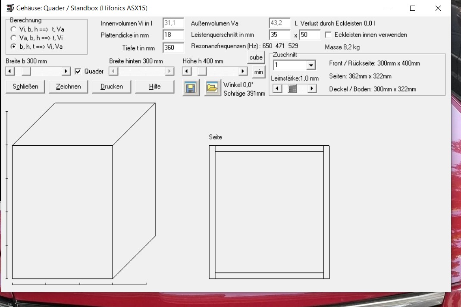
Task: Click right arrow of Leimstärke slider
Action: pyautogui.click(x=312, y=88)
